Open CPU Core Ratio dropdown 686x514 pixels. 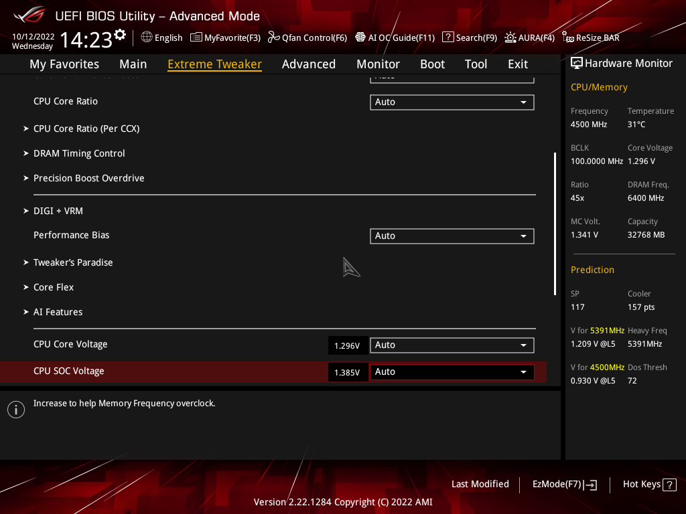pyautogui.click(x=452, y=102)
